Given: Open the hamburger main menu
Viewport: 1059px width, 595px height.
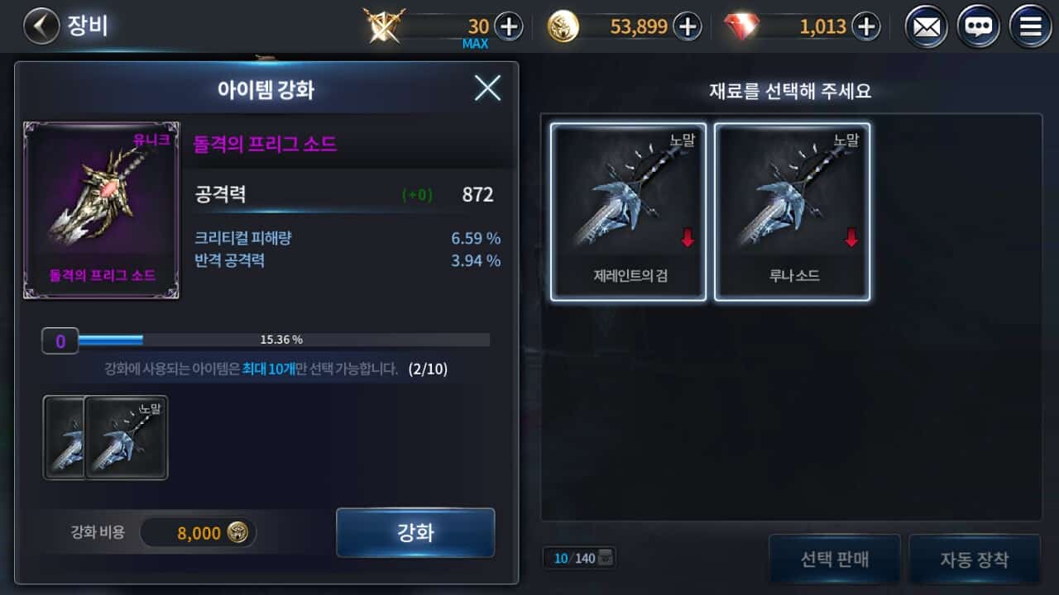Looking at the screenshot, I should (x=1031, y=27).
